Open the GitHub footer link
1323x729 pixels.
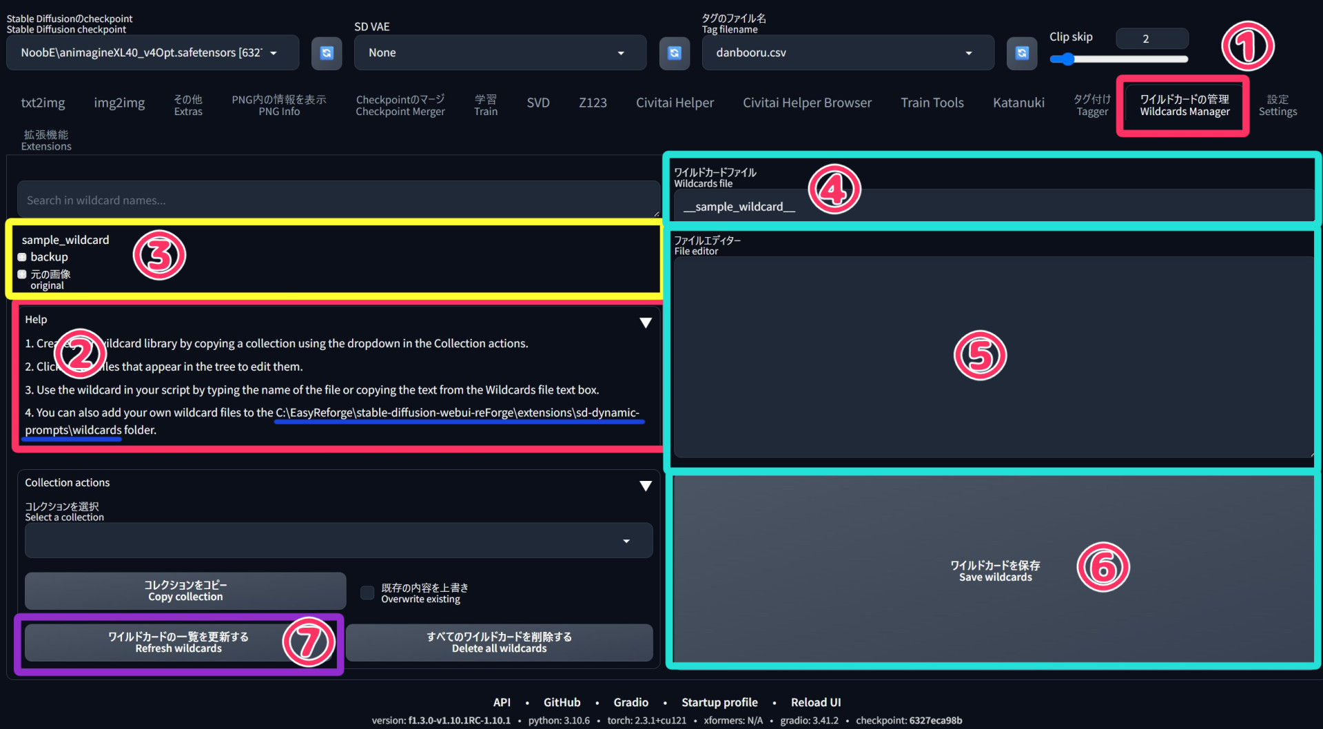pos(562,702)
